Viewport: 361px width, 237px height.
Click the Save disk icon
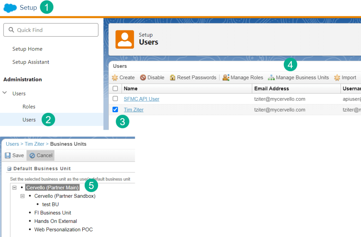point(8,156)
